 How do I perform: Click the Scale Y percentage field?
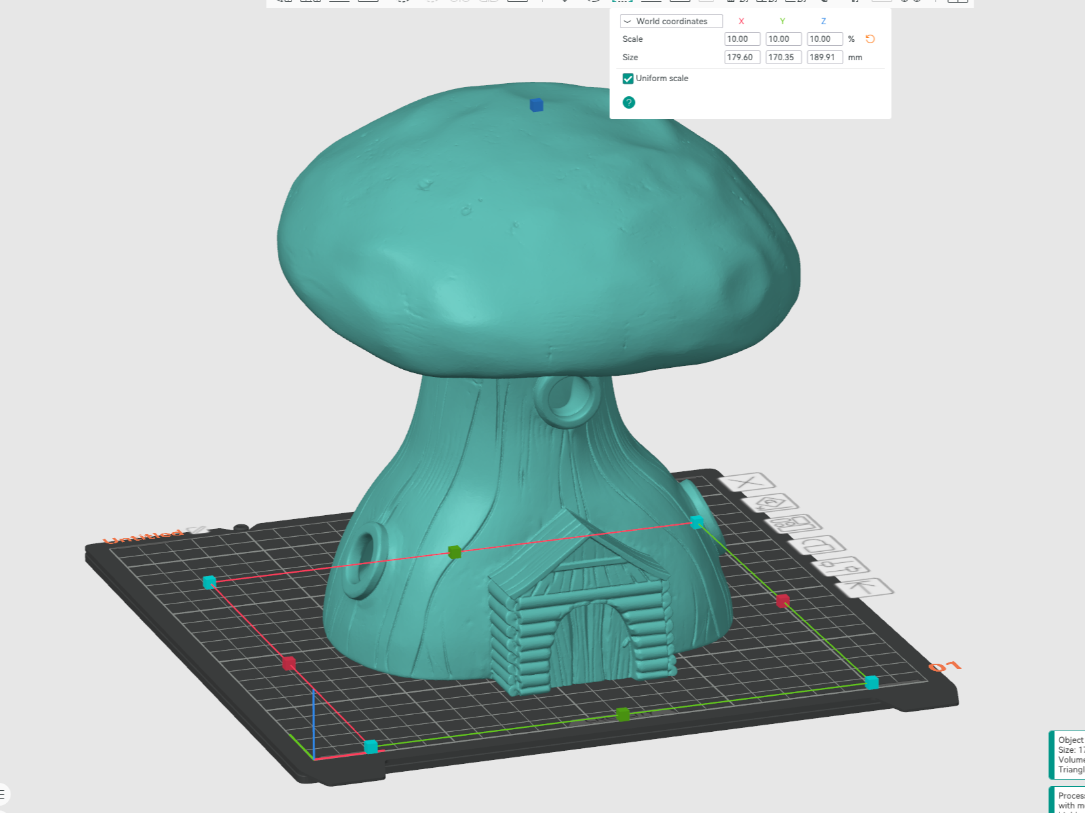point(784,39)
